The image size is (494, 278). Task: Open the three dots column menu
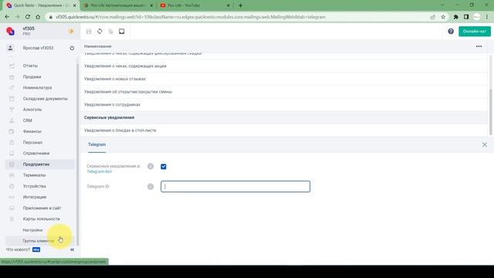coord(479,46)
